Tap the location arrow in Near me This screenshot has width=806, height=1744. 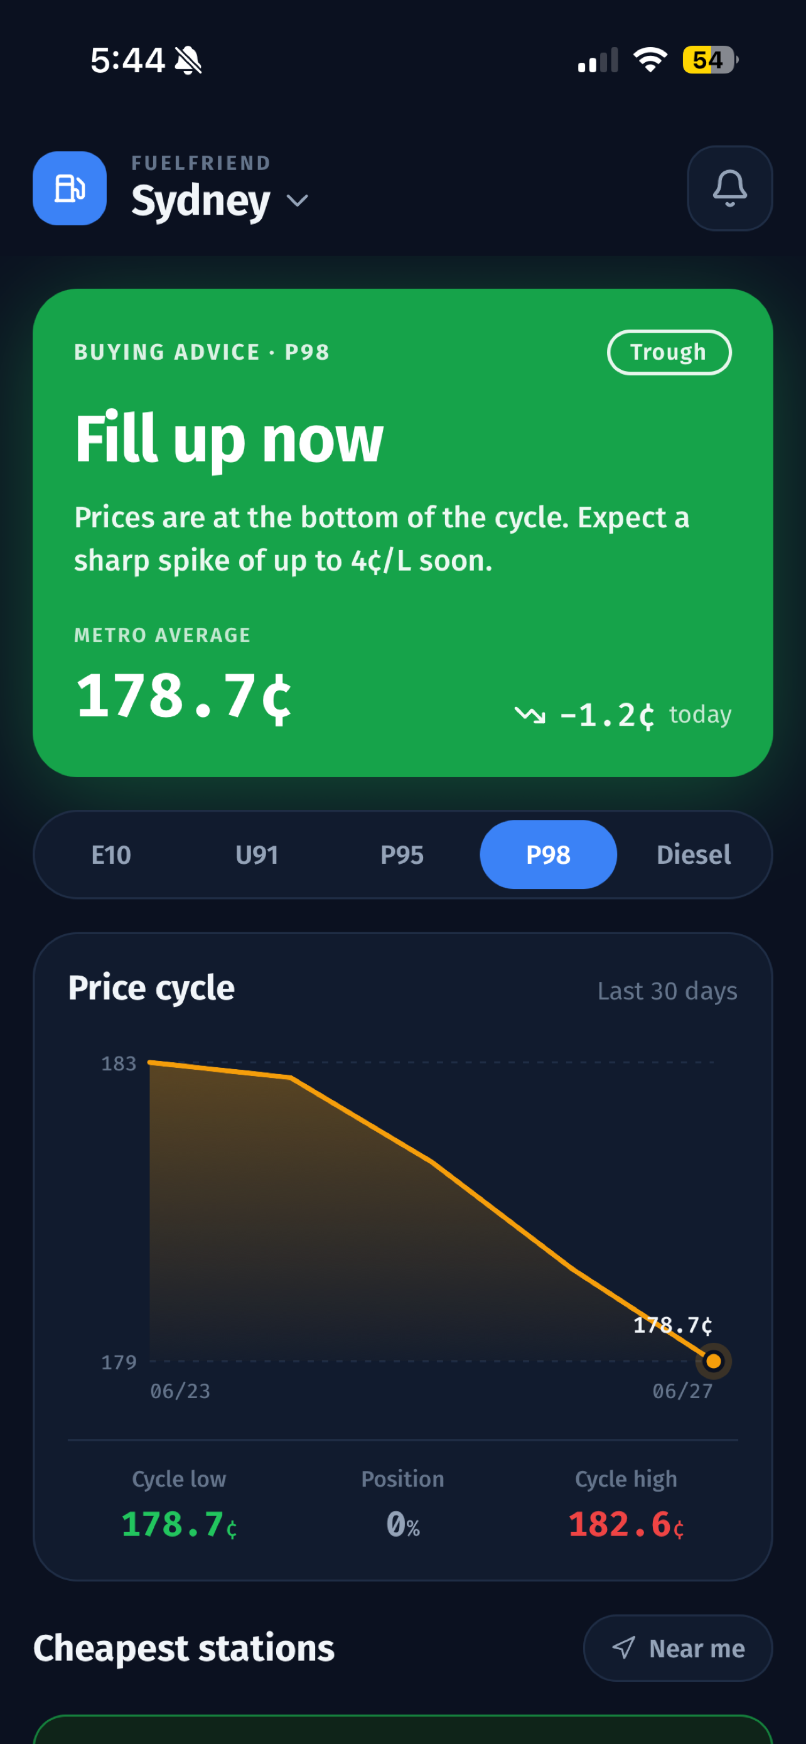(x=623, y=1648)
